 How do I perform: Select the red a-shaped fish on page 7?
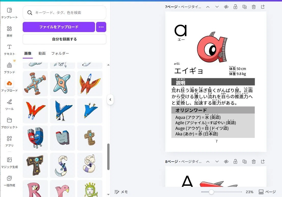tap(212, 47)
